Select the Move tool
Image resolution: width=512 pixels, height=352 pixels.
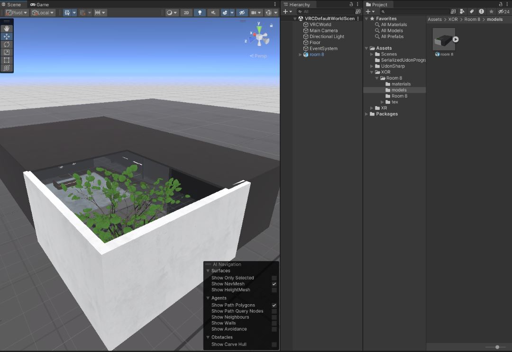pyautogui.click(x=7, y=36)
